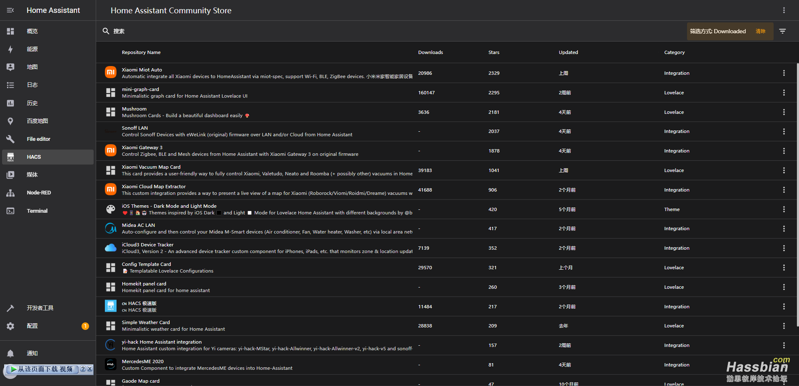Viewport: 799px width, 386px height.
Task: Open top-right overflow menu of Community Store
Action: click(784, 10)
